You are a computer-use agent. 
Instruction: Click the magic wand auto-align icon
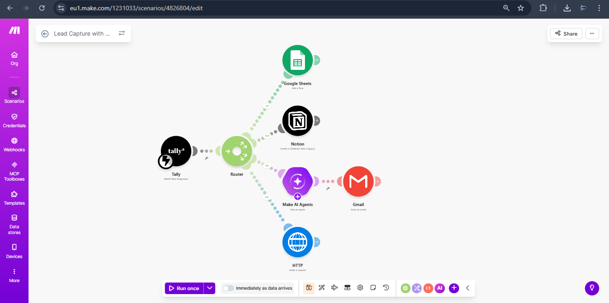click(322, 288)
